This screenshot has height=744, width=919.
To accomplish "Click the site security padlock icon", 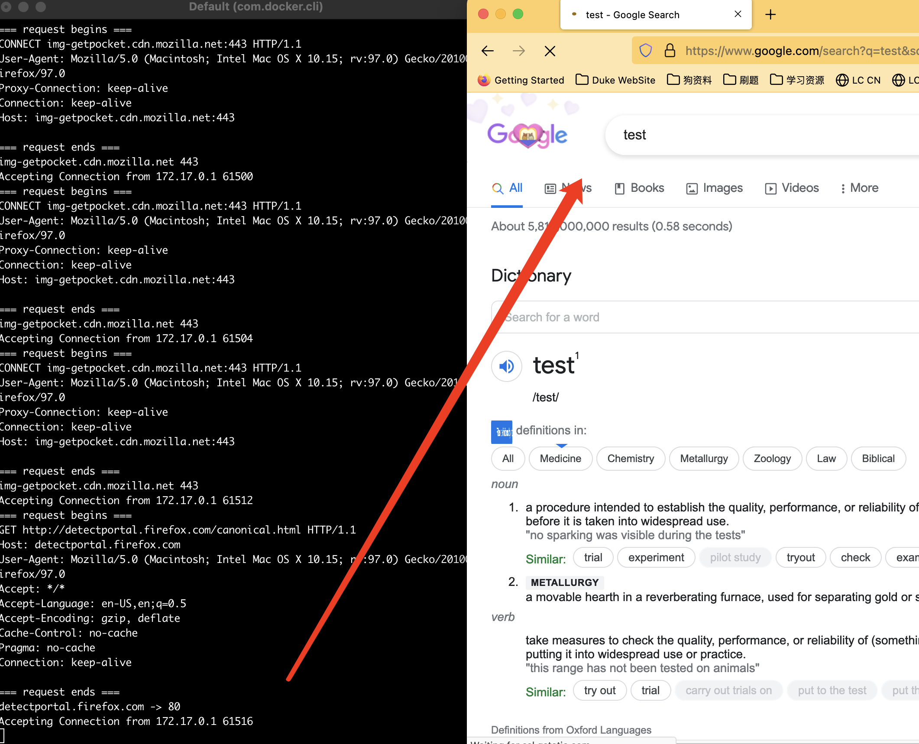I will tap(670, 51).
